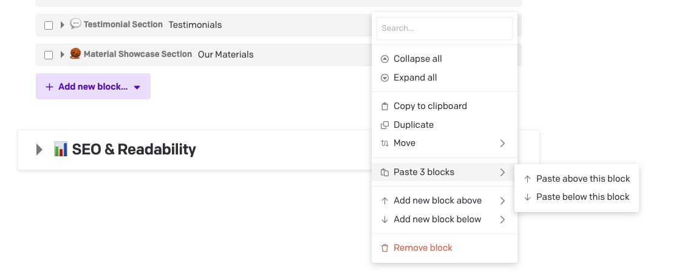The image size is (673, 278).
Task: Select Add new block below
Action: (437, 219)
